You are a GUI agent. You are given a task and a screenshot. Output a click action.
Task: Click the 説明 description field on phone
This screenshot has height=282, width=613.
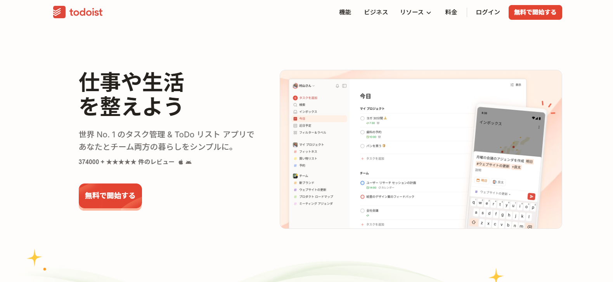point(478,170)
